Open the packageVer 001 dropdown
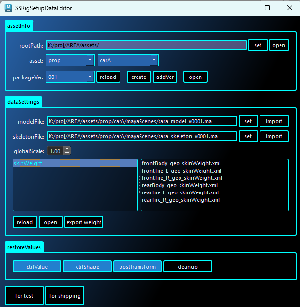Image resolution: width=300 pixels, height=307 pixels. (70, 77)
